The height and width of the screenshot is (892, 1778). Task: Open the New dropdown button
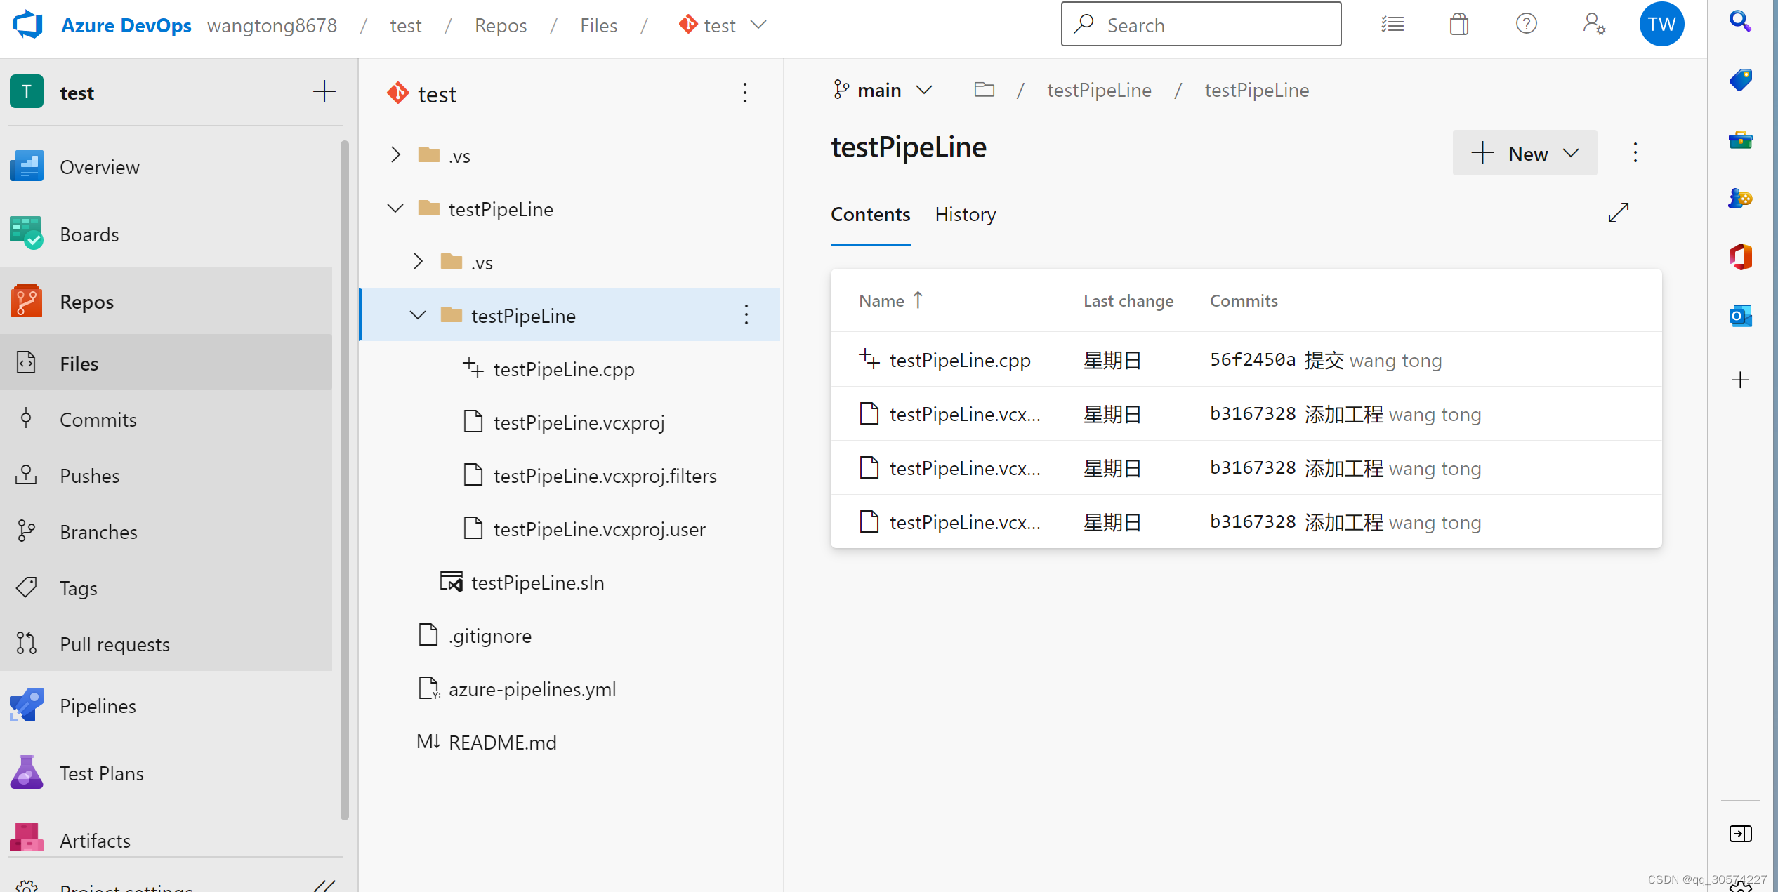coord(1525,153)
